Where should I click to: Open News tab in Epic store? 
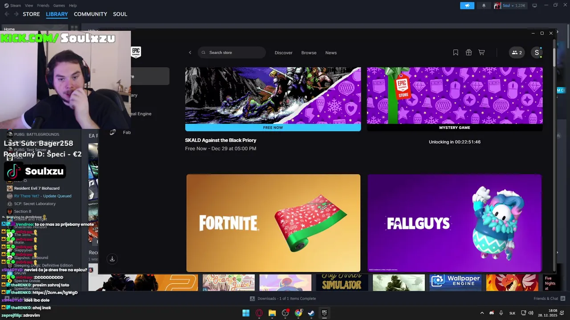click(331, 52)
